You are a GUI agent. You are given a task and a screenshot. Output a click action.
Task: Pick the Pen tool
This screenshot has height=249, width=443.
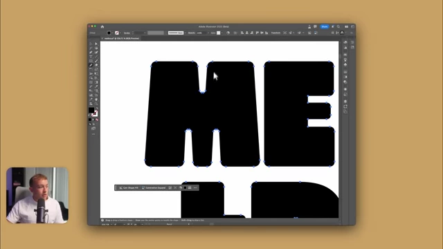click(91, 52)
